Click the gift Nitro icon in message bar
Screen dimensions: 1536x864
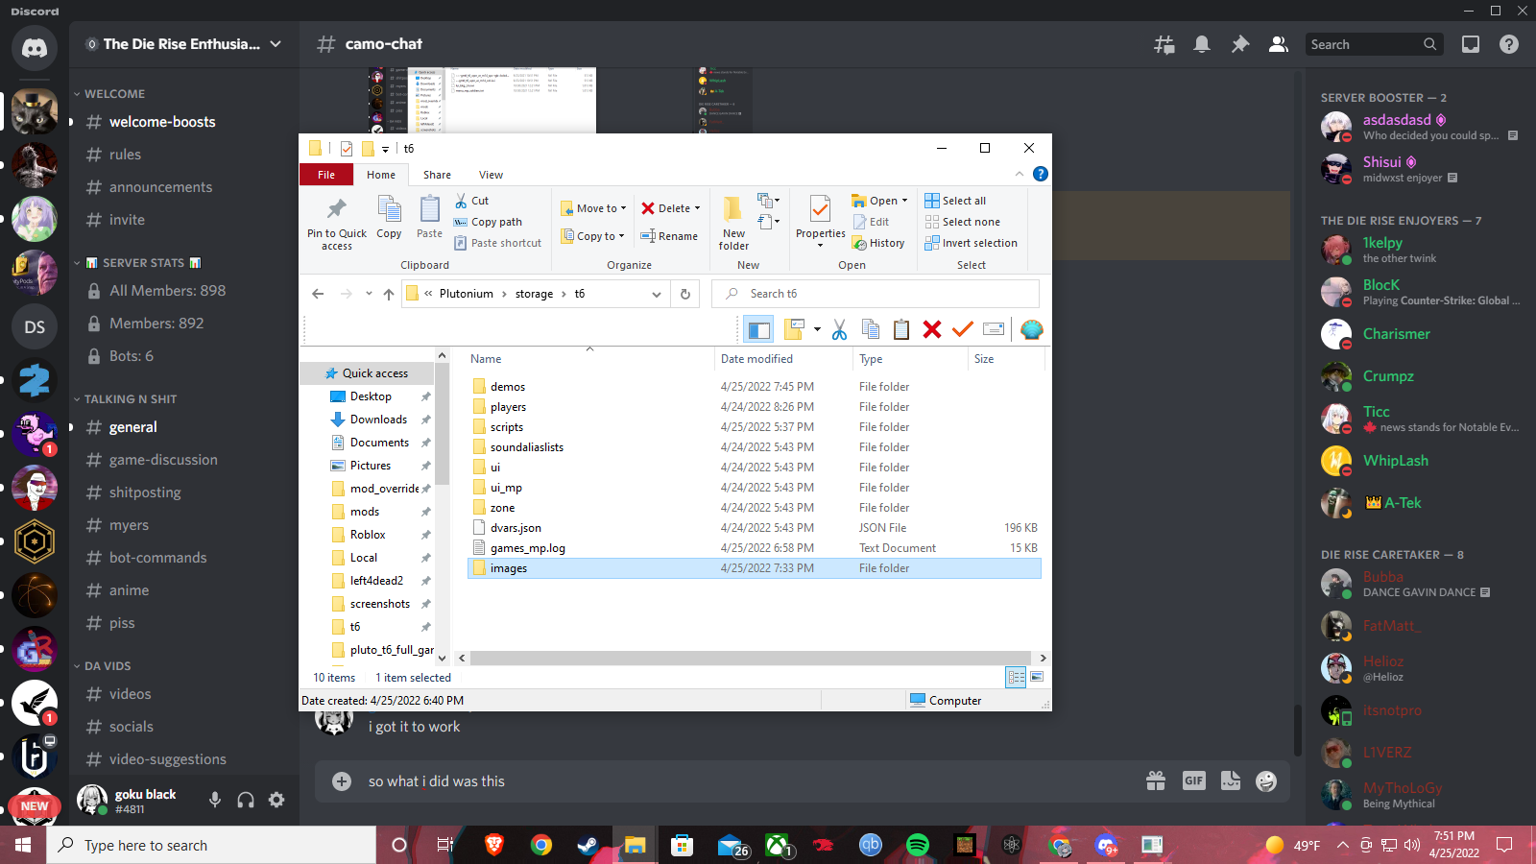pos(1156,781)
